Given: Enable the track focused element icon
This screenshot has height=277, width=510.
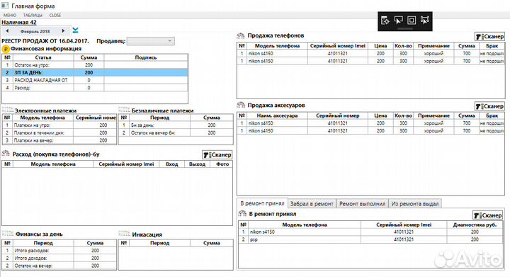Looking at the screenshot, I should click(425, 20).
